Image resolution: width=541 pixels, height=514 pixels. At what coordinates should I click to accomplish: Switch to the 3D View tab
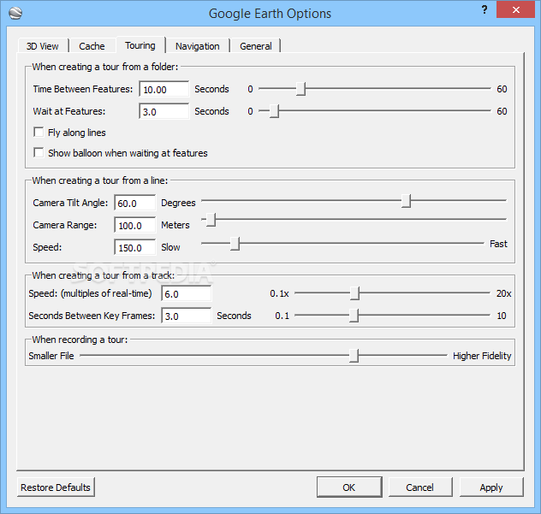(43, 46)
